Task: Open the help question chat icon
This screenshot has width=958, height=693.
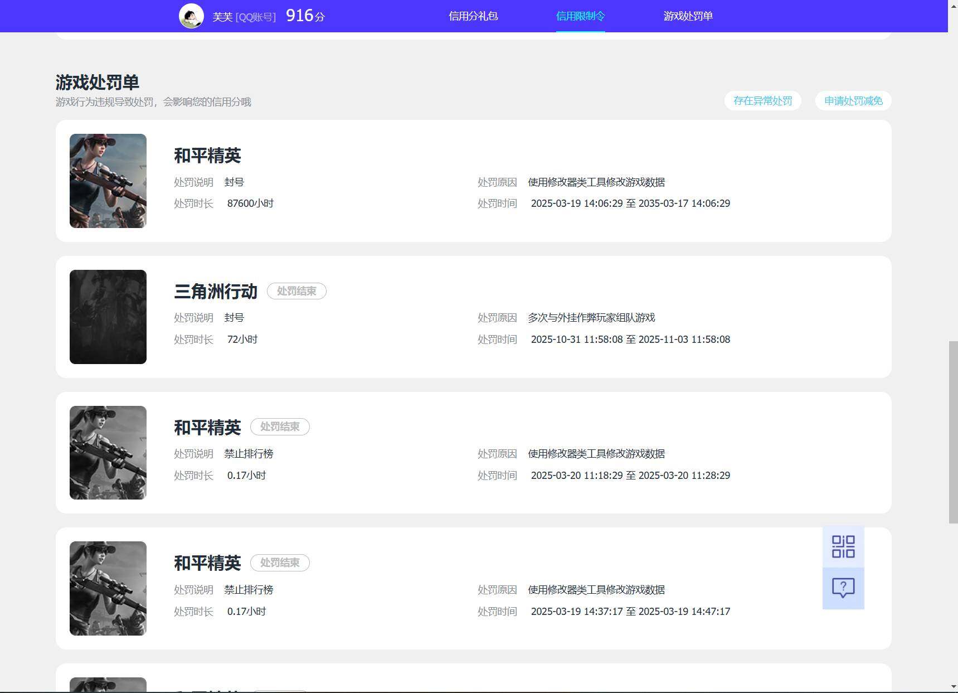Action: point(843,588)
